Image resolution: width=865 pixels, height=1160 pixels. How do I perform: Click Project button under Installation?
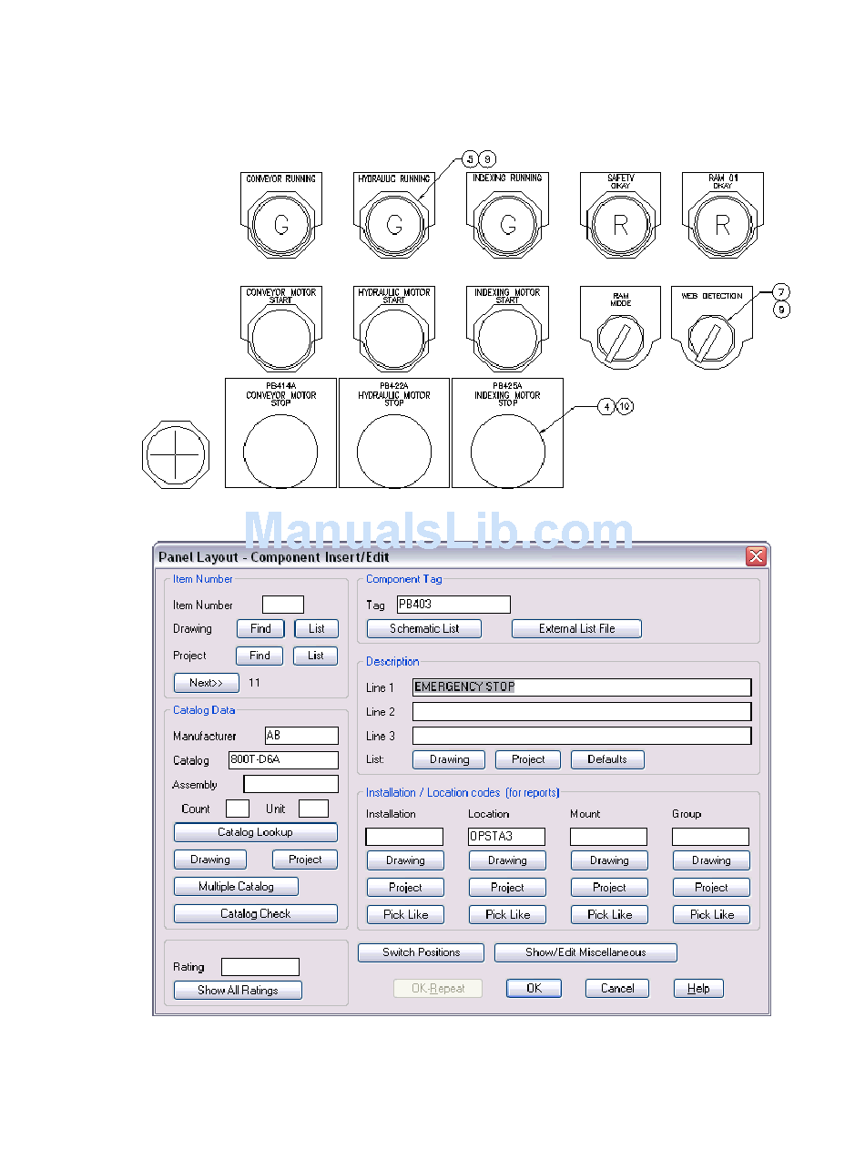(x=405, y=888)
